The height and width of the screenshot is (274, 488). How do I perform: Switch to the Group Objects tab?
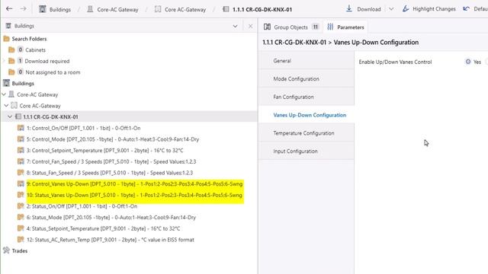pyautogui.click(x=291, y=27)
